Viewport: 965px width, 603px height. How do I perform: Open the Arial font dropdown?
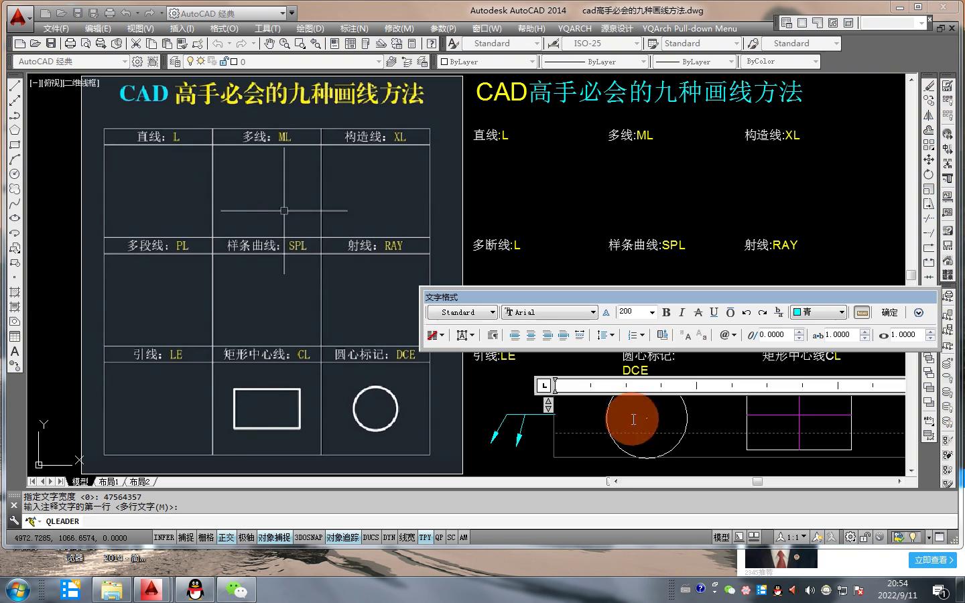[592, 312]
